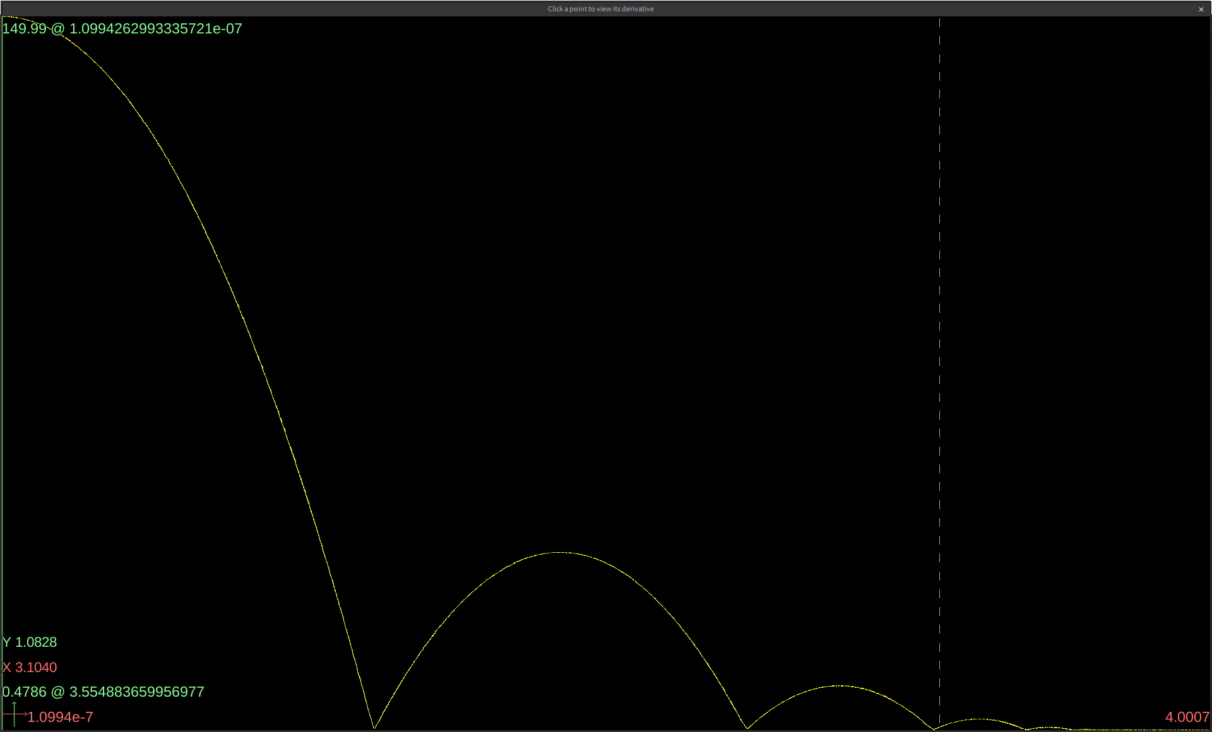Click the X 3.1040 readout

[30, 668]
